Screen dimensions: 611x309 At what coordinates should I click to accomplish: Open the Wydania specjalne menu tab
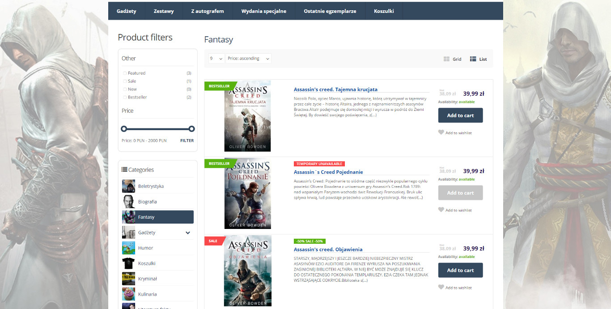264,11
